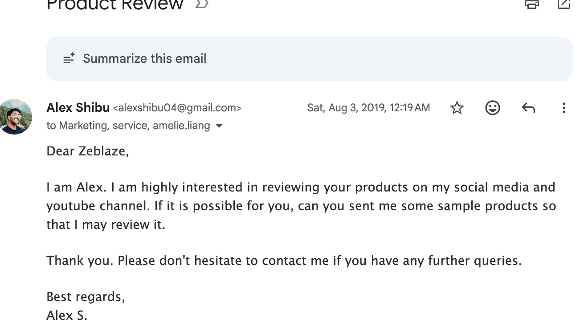This screenshot has height=326, width=580.
Task: Click the alexshibu04@gmail.com address
Action: [x=177, y=108]
